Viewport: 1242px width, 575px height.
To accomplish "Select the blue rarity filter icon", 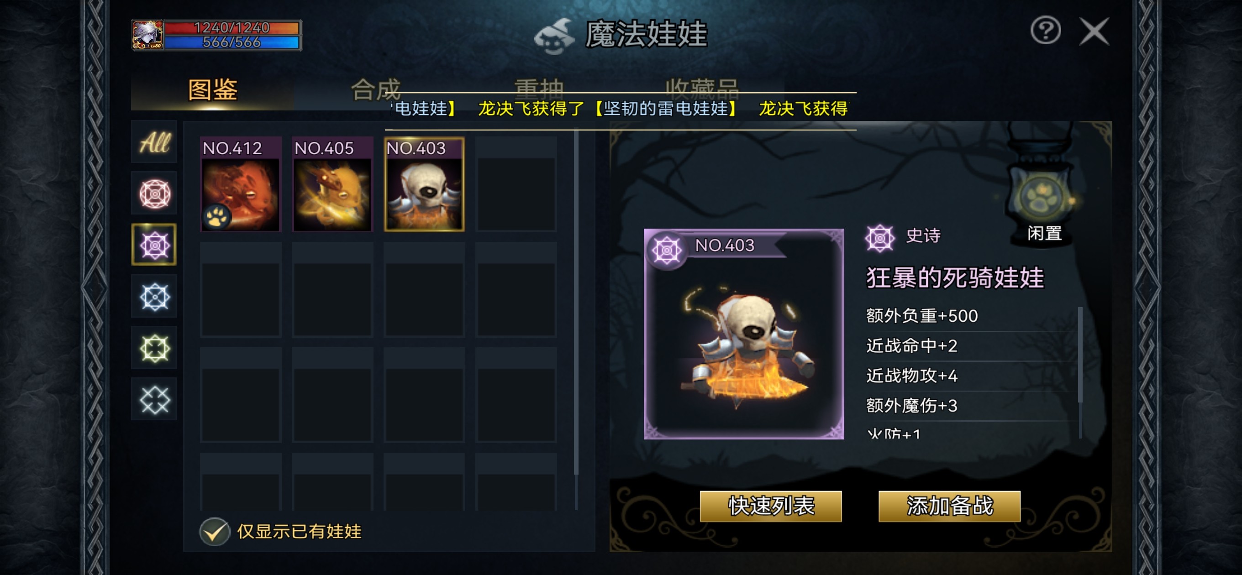I will pyautogui.click(x=154, y=297).
